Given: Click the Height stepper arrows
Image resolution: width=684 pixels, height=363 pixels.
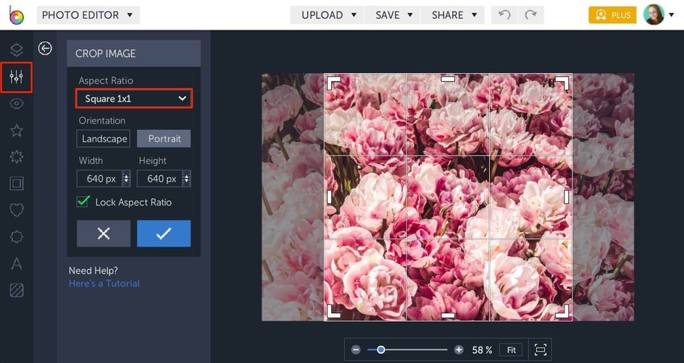Looking at the screenshot, I should (x=186, y=179).
